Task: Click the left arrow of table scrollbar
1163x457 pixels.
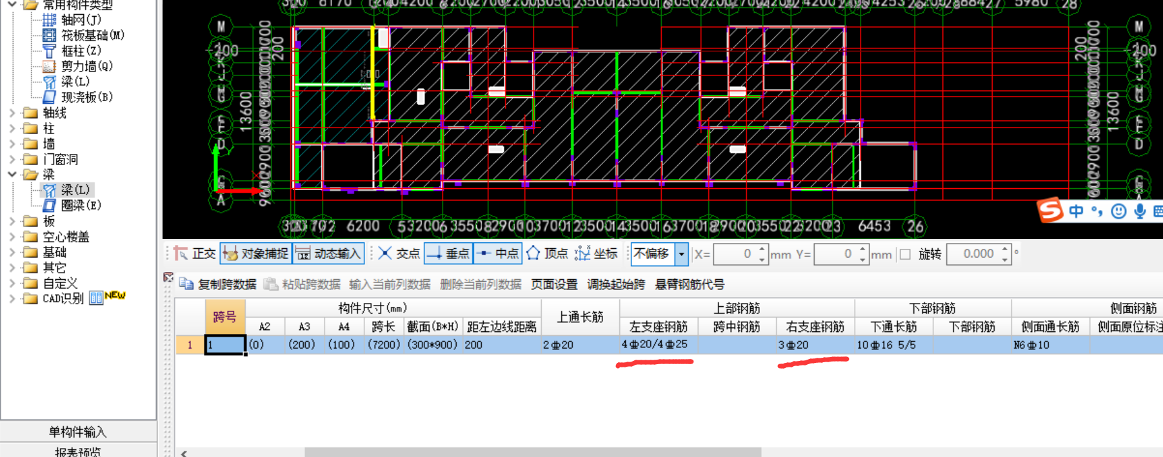Action: pos(184,453)
